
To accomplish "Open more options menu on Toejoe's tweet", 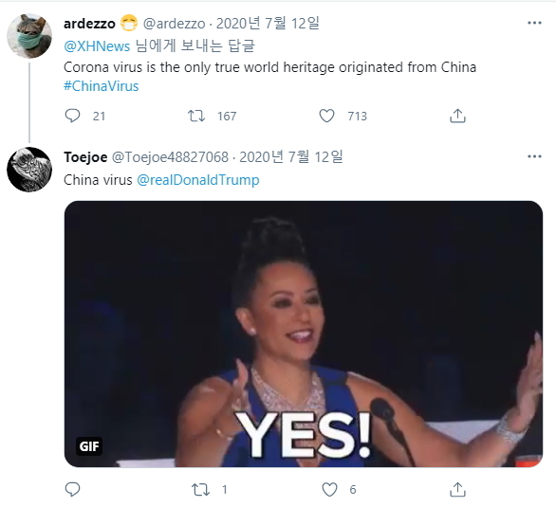I will pyautogui.click(x=534, y=156).
